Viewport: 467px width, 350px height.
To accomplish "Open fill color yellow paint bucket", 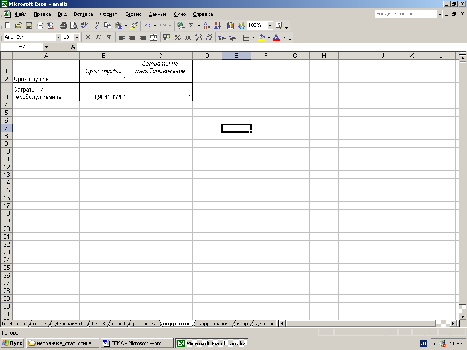I will 261,37.
